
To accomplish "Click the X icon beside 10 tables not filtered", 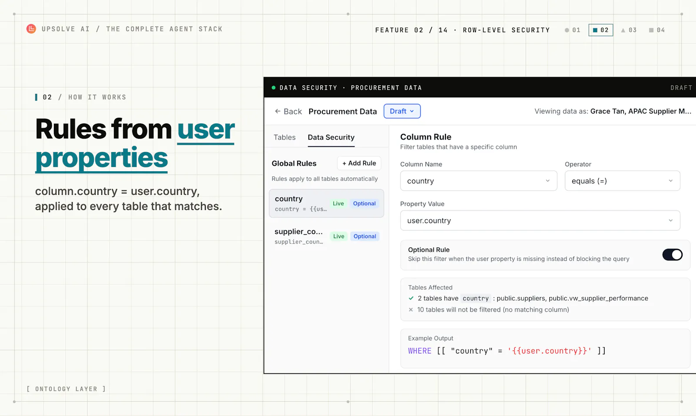I will pos(411,310).
